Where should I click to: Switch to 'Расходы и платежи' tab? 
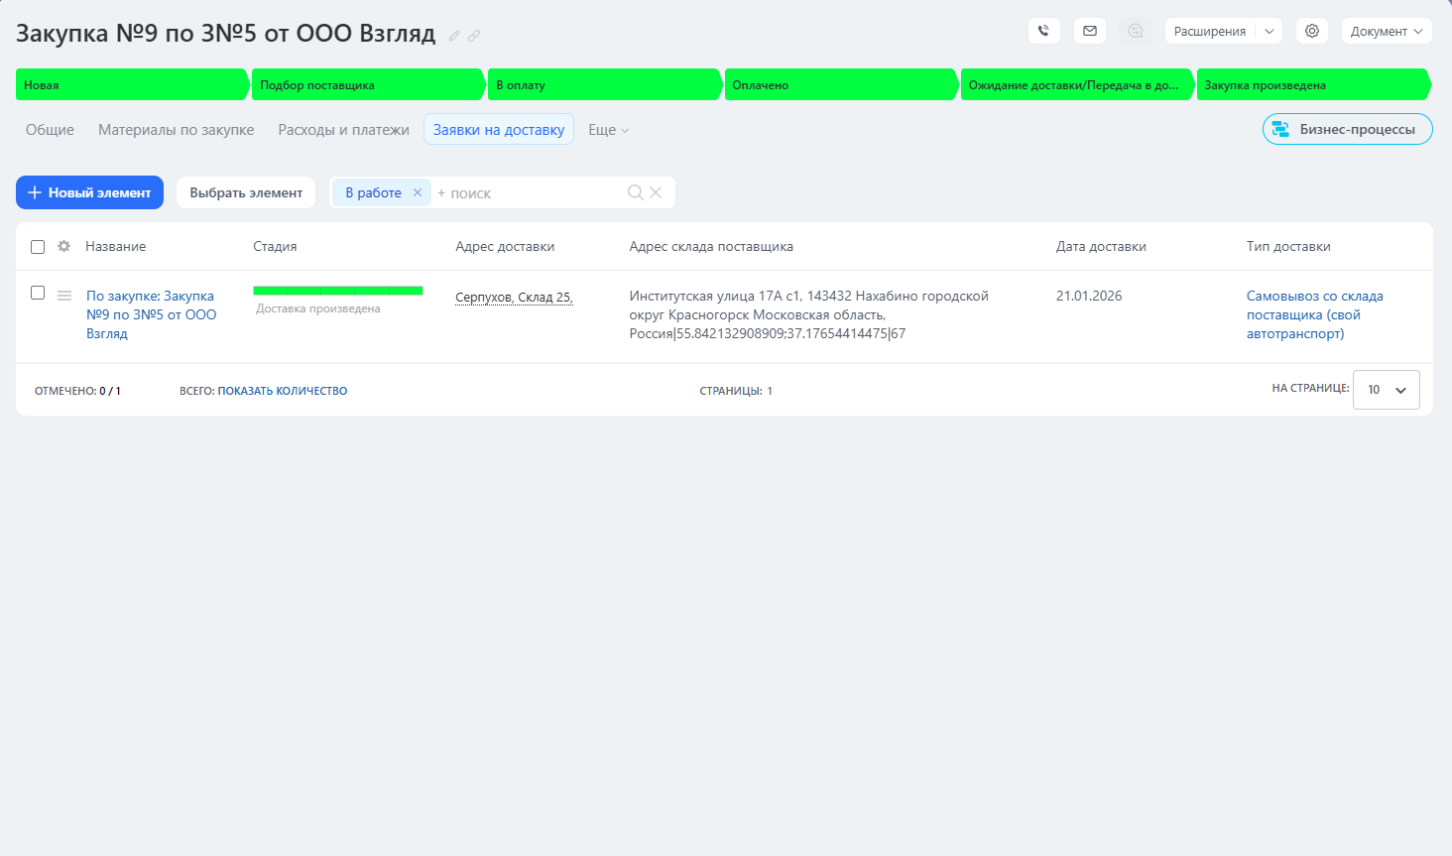click(343, 130)
